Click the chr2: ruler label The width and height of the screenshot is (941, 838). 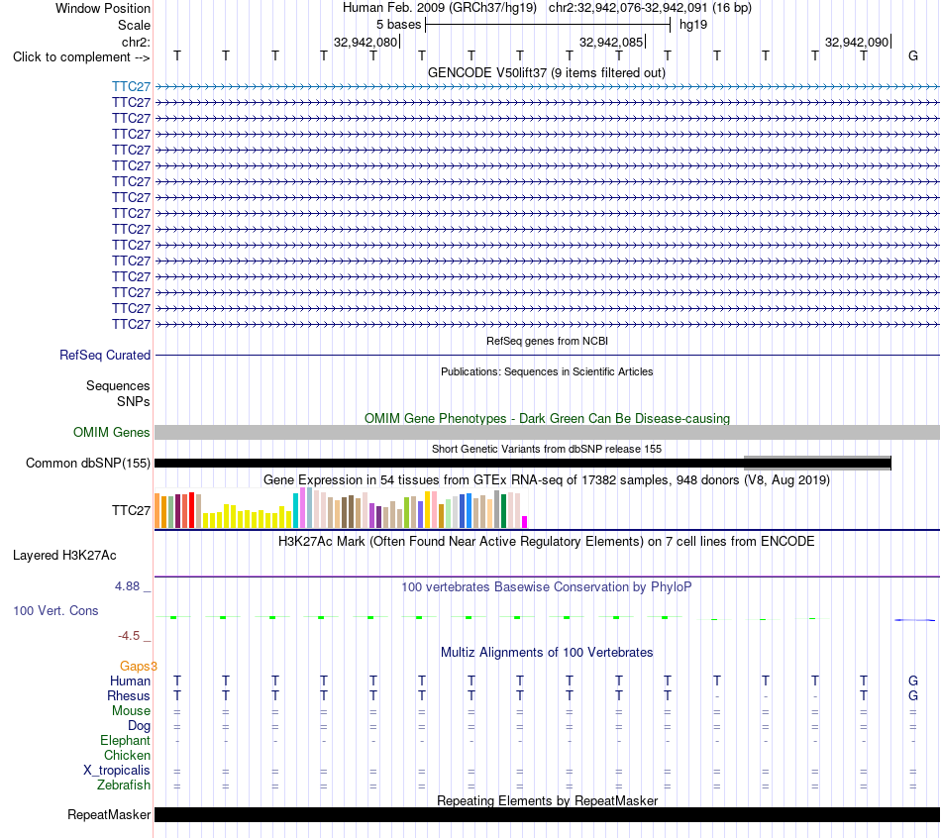(x=136, y=42)
